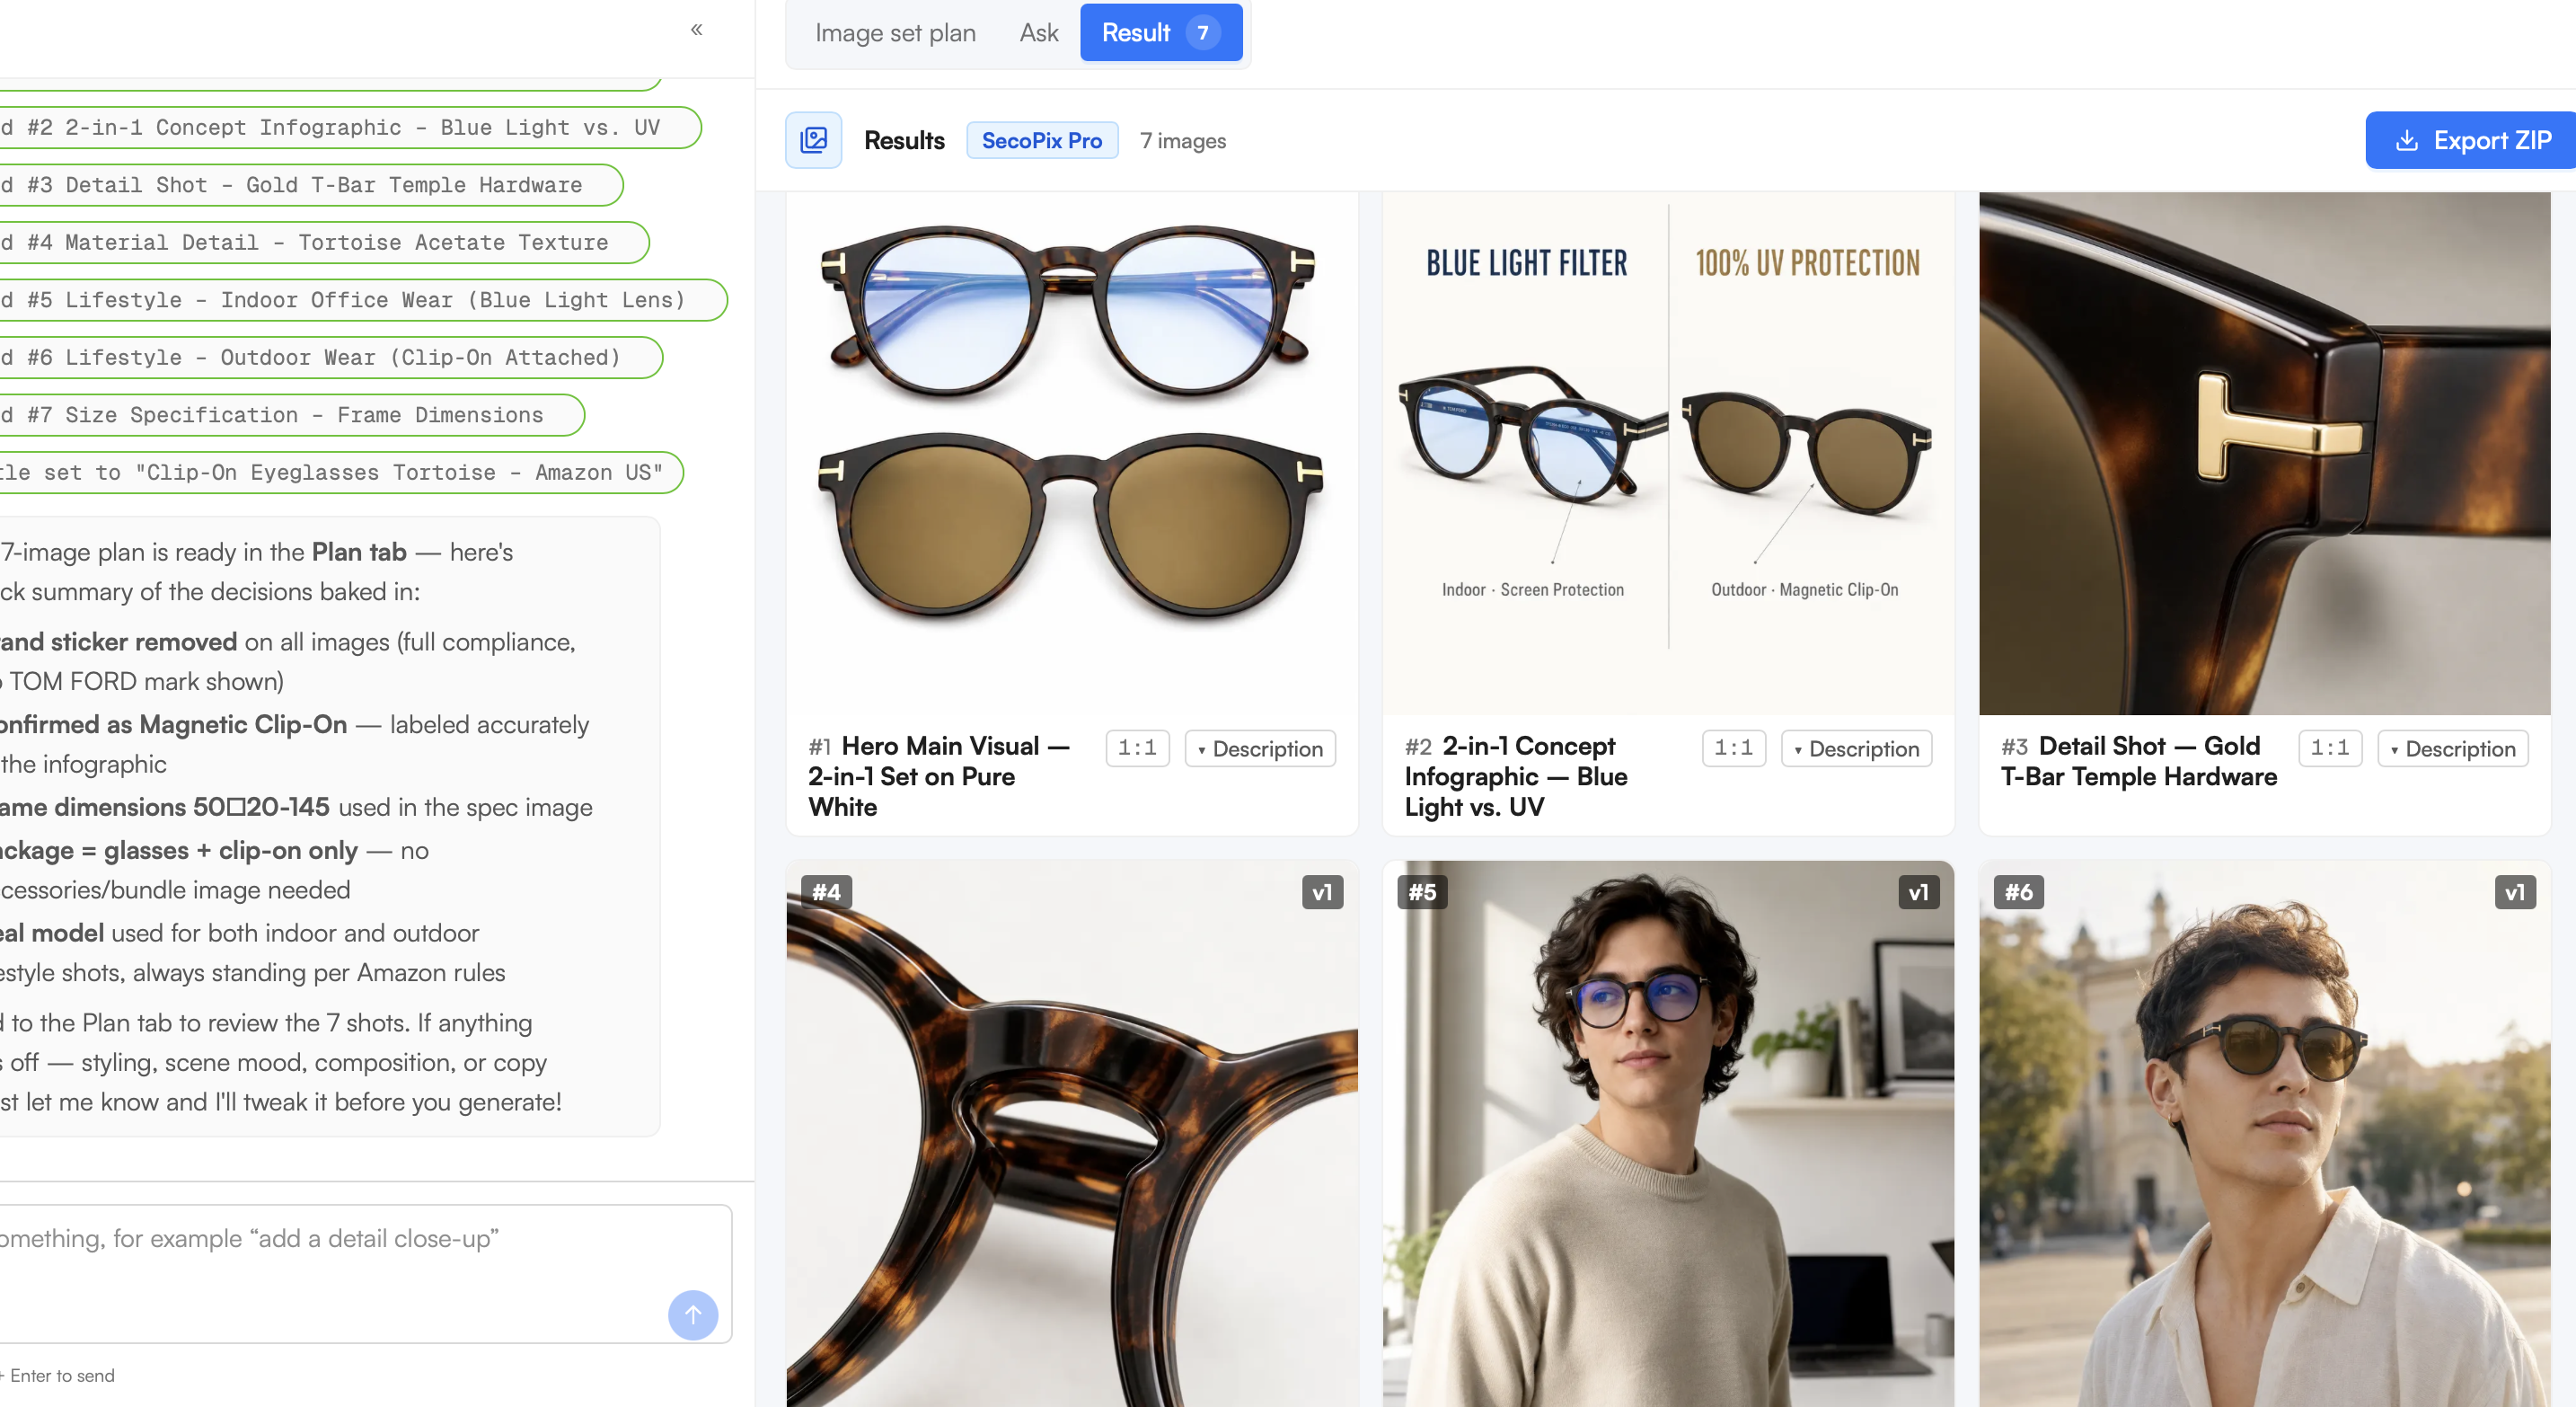
Task: Click the #5 badge on indoor lifestyle image
Action: tap(1422, 892)
